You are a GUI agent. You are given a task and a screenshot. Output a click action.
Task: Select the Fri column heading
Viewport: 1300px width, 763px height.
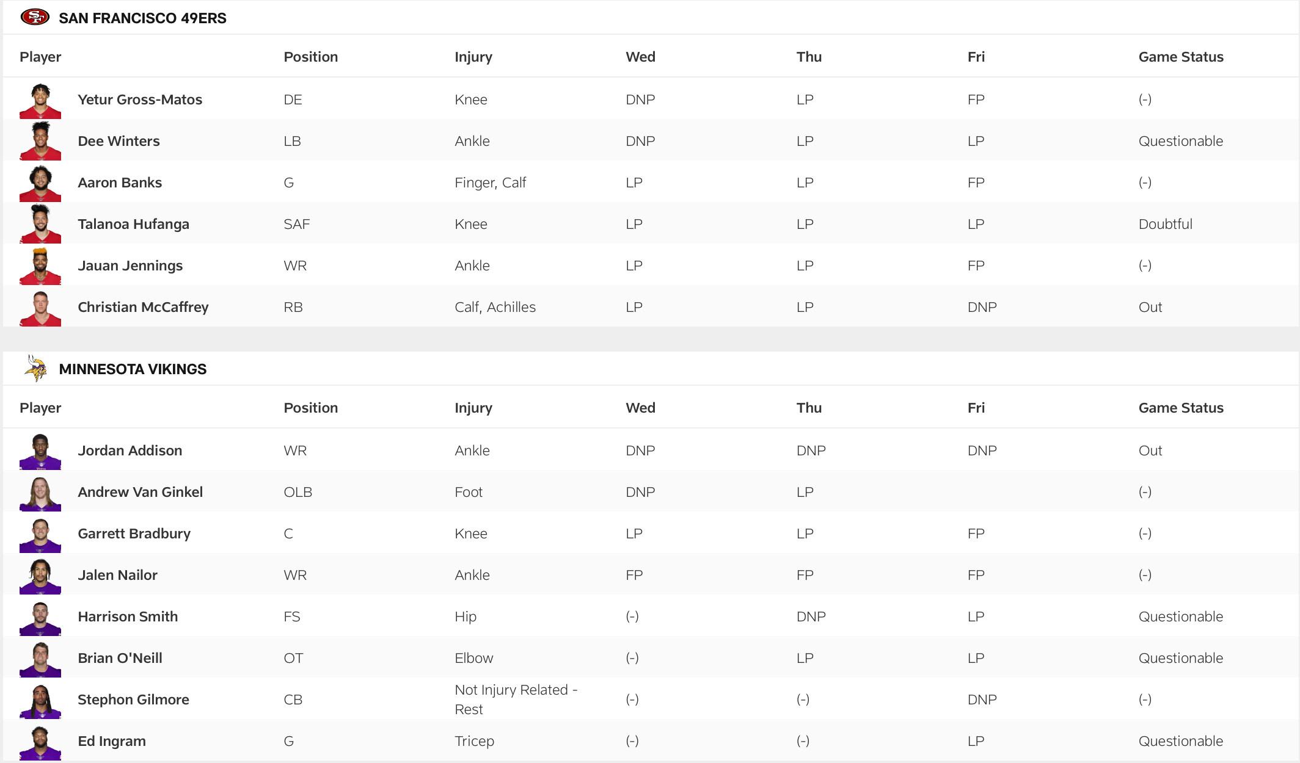pyautogui.click(x=976, y=56)
